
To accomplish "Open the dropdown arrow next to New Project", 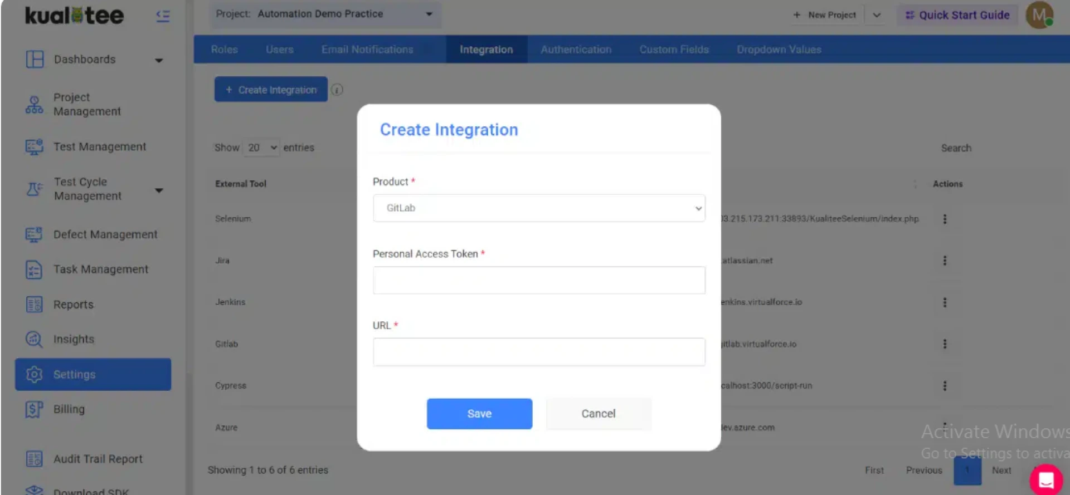I will pos(877,15).
